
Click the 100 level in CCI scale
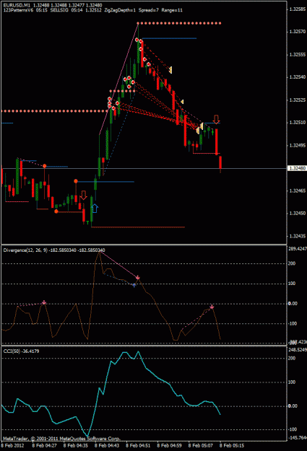[292, 382]
